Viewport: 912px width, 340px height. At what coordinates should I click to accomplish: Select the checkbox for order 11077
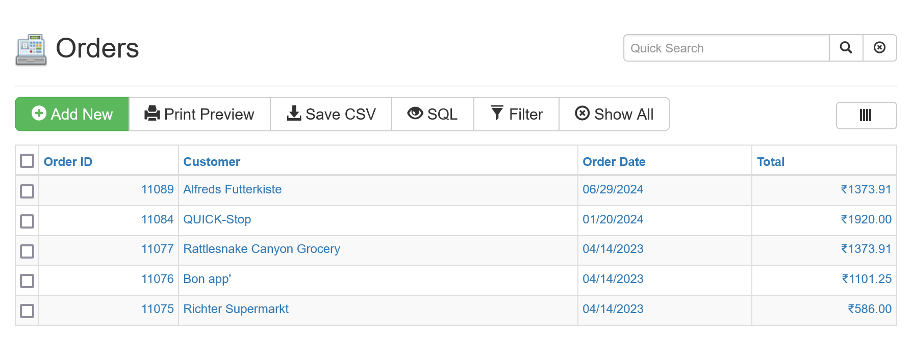coord(27,251)
